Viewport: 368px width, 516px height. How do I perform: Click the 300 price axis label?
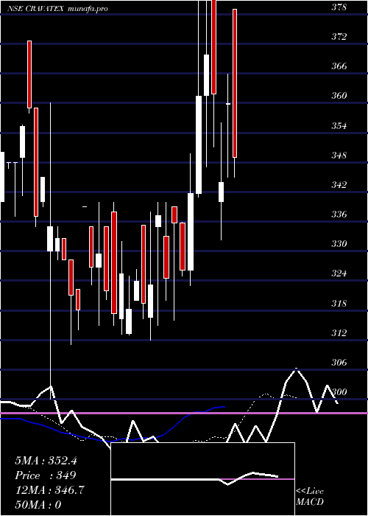pos(339,392)
